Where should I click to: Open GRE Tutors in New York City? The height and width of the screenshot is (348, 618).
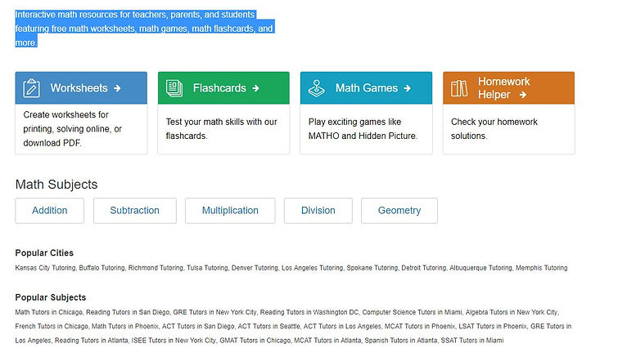point(214,312)
